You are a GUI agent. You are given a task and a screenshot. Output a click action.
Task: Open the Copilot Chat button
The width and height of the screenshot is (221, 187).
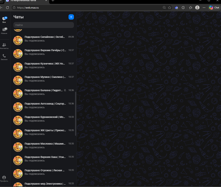coord(214,7)
